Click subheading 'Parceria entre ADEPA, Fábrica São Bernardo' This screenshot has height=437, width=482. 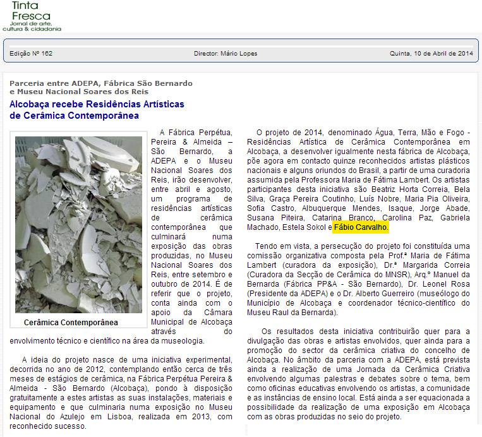click(101, 83)
